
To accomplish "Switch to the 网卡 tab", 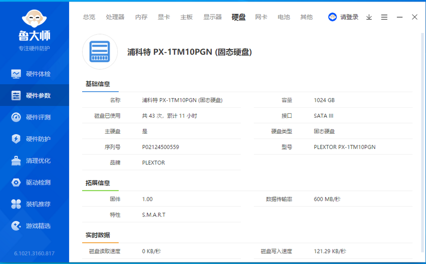I will coord(261,17).
